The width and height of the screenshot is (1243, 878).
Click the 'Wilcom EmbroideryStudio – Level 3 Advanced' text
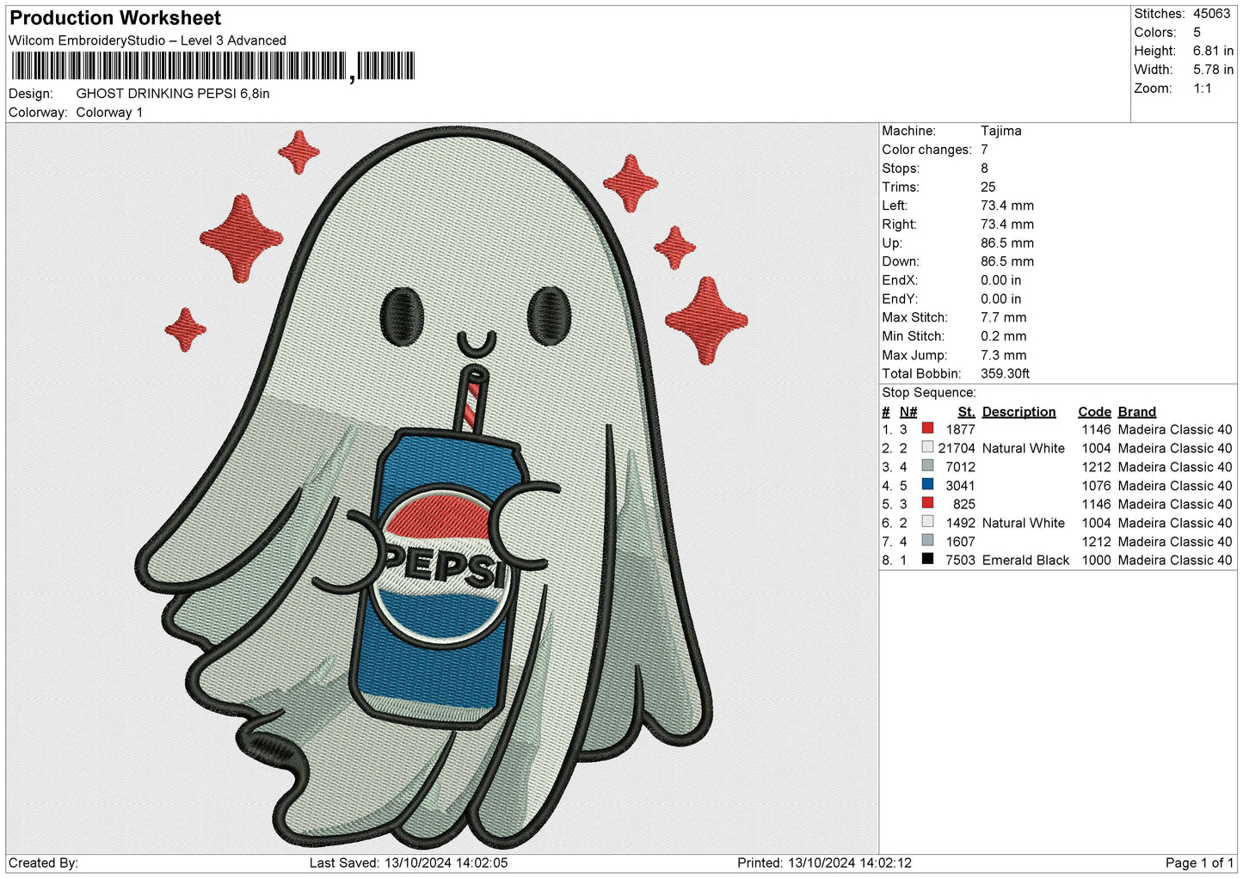tap(147, 40)
